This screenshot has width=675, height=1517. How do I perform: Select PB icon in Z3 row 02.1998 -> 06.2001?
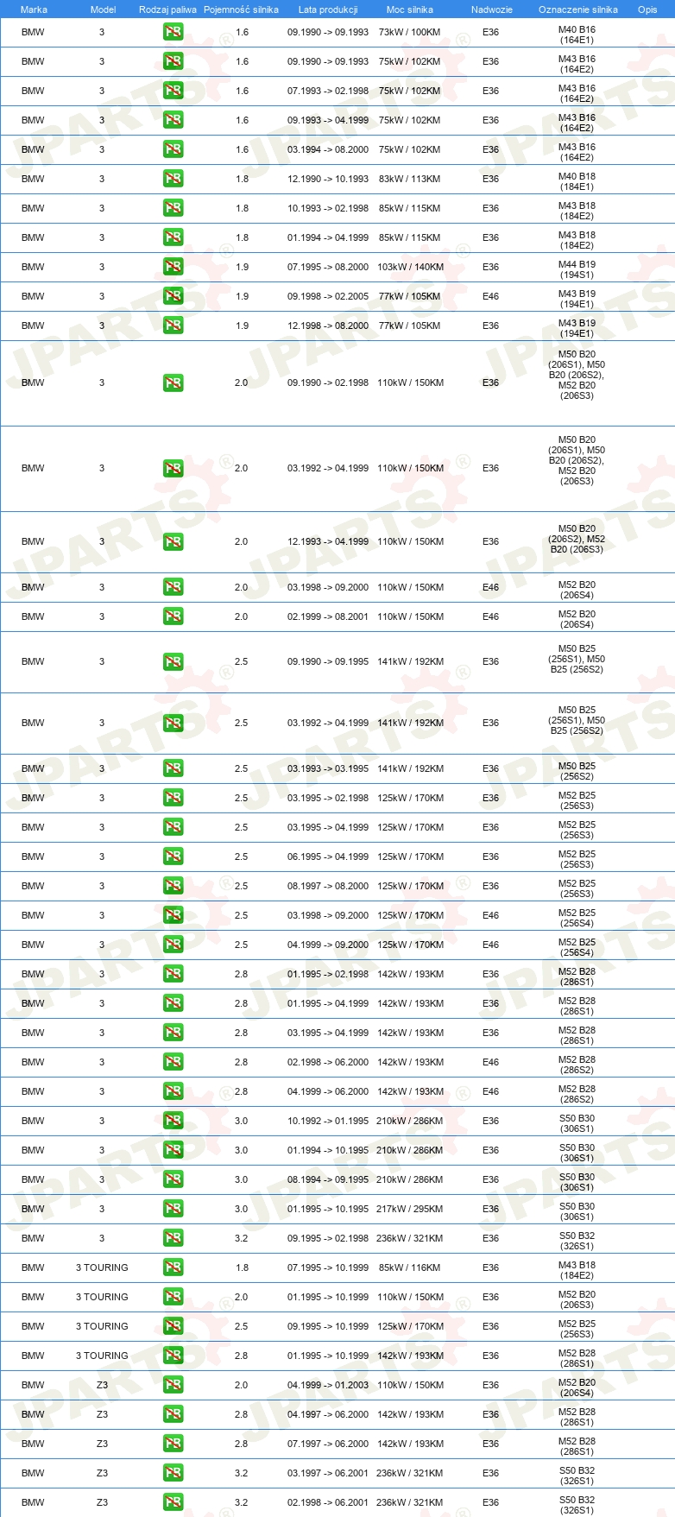coord(173,1502)
